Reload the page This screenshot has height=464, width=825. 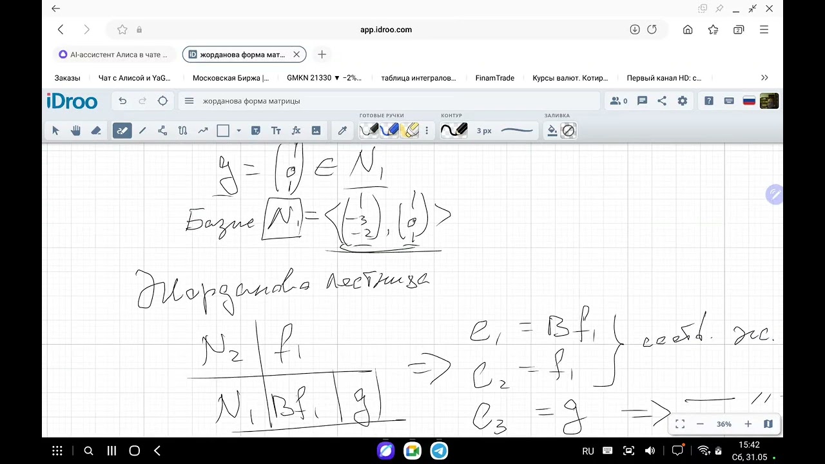pos(652,30)
